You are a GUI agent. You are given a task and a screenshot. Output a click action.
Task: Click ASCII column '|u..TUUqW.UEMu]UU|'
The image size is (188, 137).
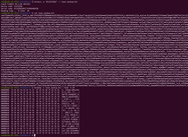pos(70,90)
